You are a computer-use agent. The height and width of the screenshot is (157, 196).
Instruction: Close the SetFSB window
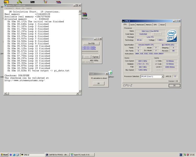tap(100, 39)
